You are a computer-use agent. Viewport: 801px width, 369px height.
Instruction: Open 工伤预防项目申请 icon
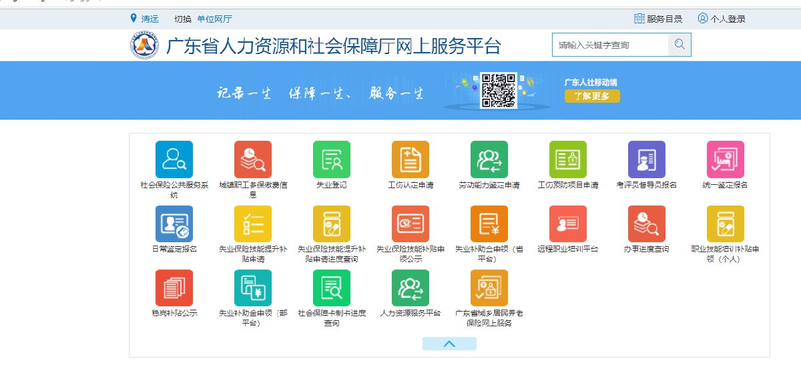(568, 159)
